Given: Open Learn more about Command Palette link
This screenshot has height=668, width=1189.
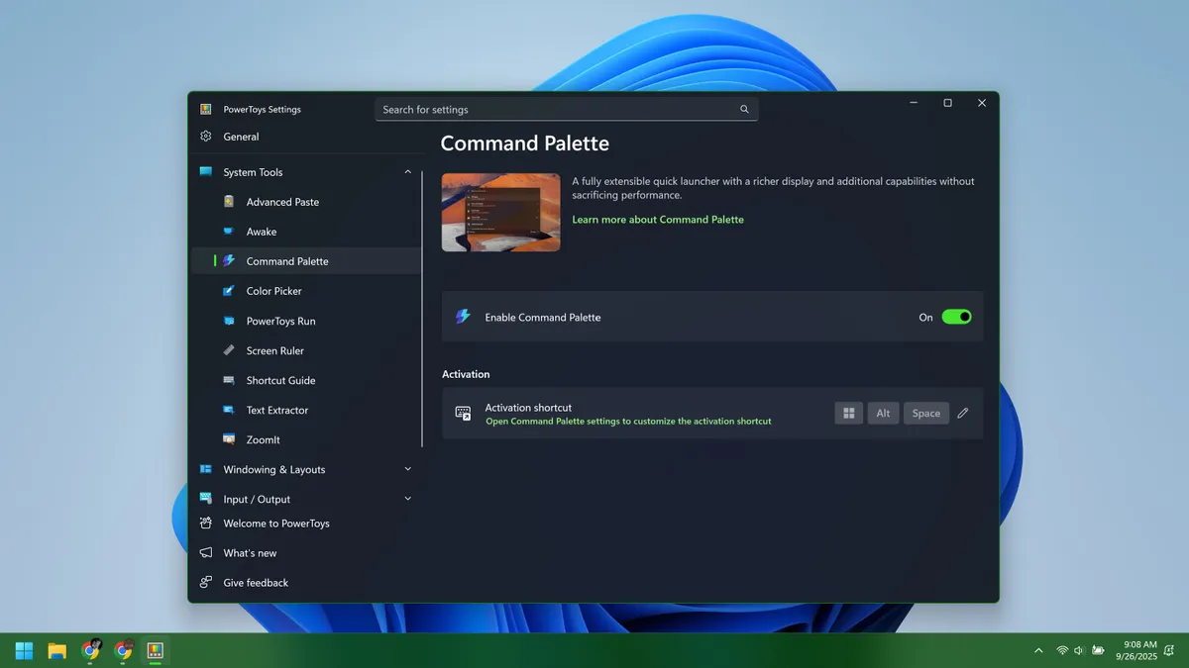Looking at the screenshot, I should pos(658,220).
